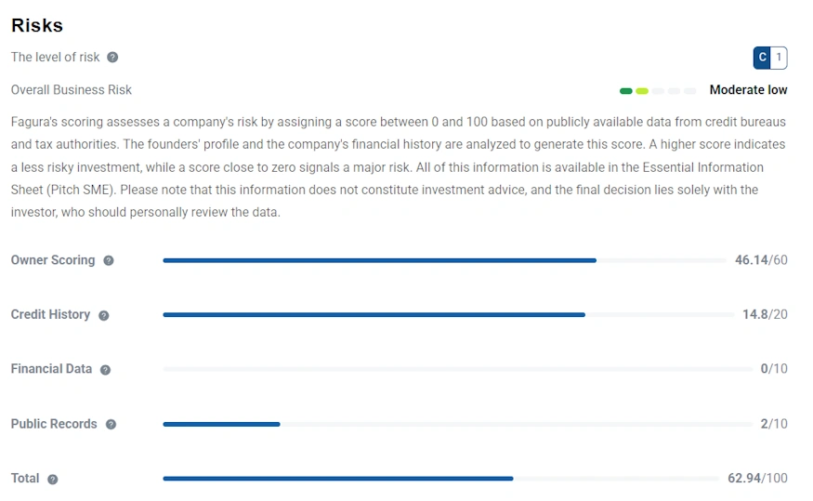Click the Financial Data help icon
The width and height of the screenshot is (813, 501).
(105, 370)
